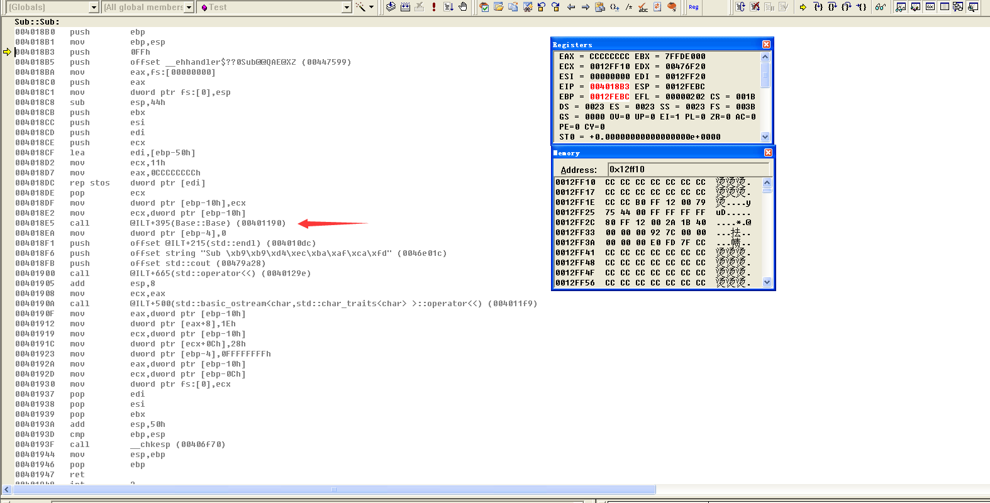Click the lea edi,[ebp-50h] line
The width and height of the screenshot is (990, 503).
point(105,153)
